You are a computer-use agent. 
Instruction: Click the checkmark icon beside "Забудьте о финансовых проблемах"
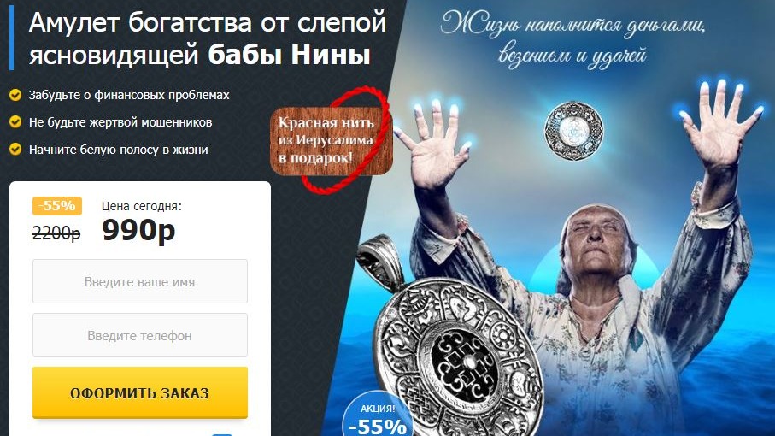click(x=15, y=95)
